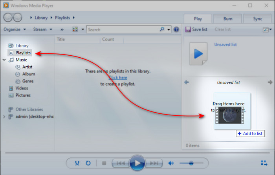Collapse the Music tree node
Image resolution: width=275 pixels, height=175 pixels.
4,60
